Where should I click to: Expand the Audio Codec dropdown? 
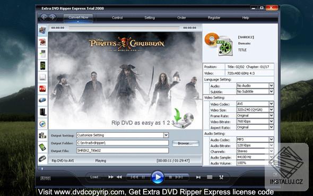[271, 140]
